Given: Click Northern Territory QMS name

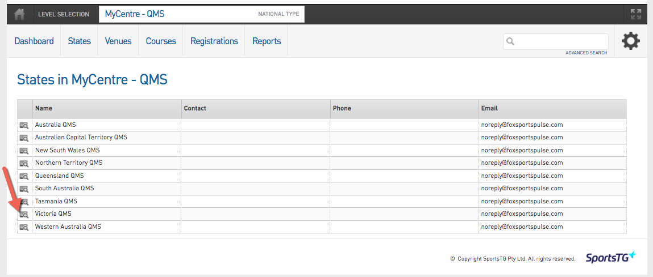Looking at the screenshot, I should [x=69, y=163].
